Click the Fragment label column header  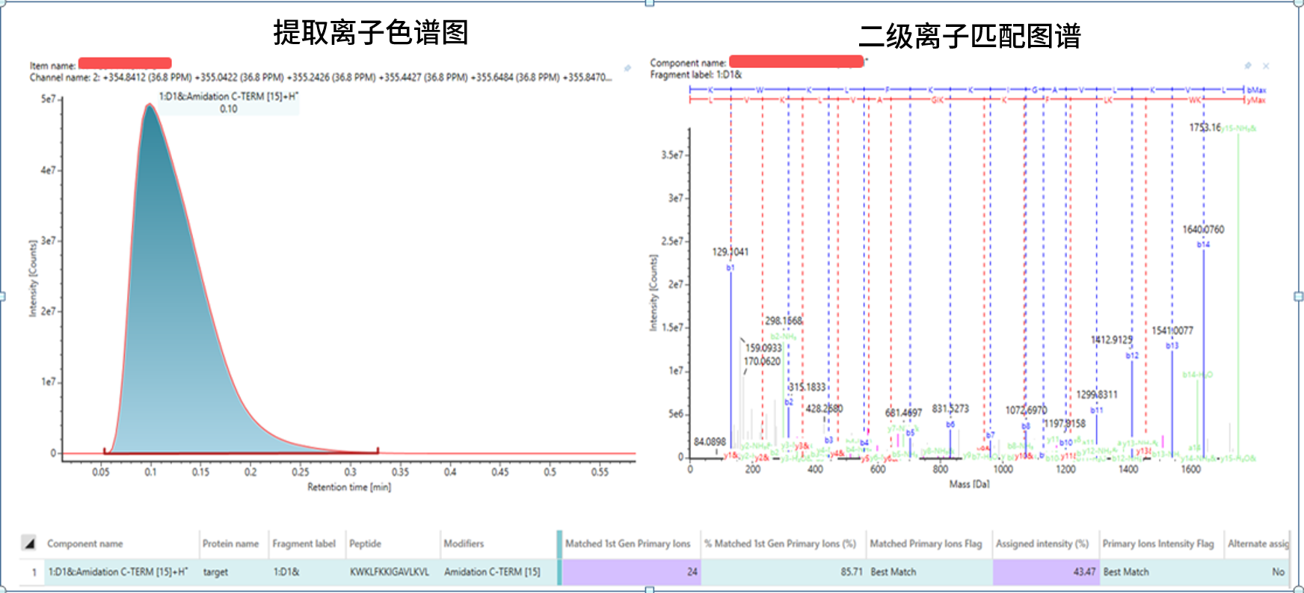304,544
